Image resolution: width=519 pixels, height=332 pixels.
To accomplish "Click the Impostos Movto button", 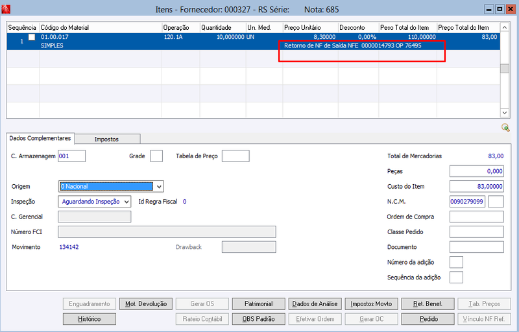I will pyautogui.click(x=371, y=304).
